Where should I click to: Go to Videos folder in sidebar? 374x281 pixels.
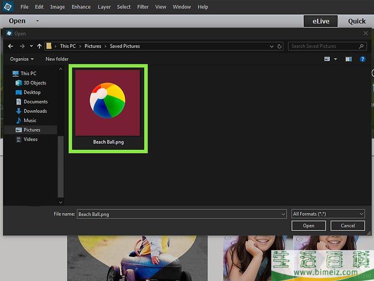point(30,139)
